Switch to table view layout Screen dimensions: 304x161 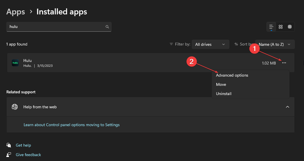290,27
